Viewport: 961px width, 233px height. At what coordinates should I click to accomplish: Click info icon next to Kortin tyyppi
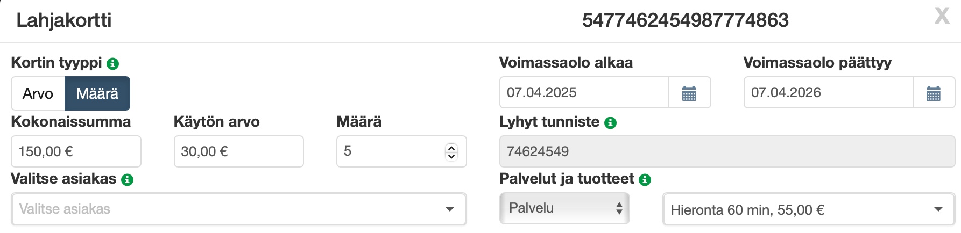pyautogui.click(x=112, y=64)
